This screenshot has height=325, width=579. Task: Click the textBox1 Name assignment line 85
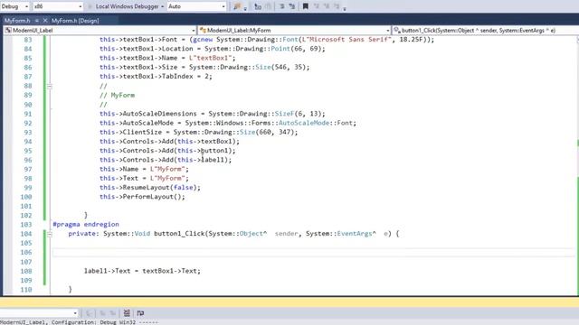[x=167, y=58]
